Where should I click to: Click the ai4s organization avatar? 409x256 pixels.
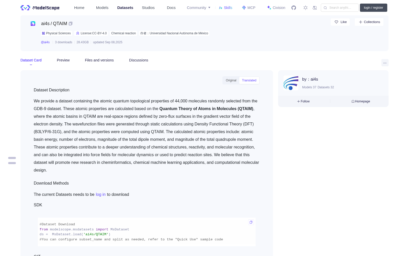coord(291,83)
